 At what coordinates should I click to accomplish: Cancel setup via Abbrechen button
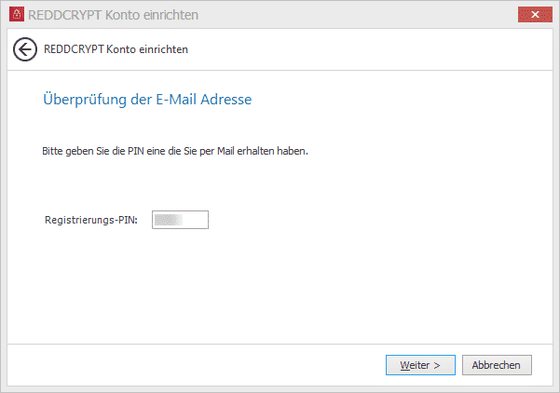(497, 365)
